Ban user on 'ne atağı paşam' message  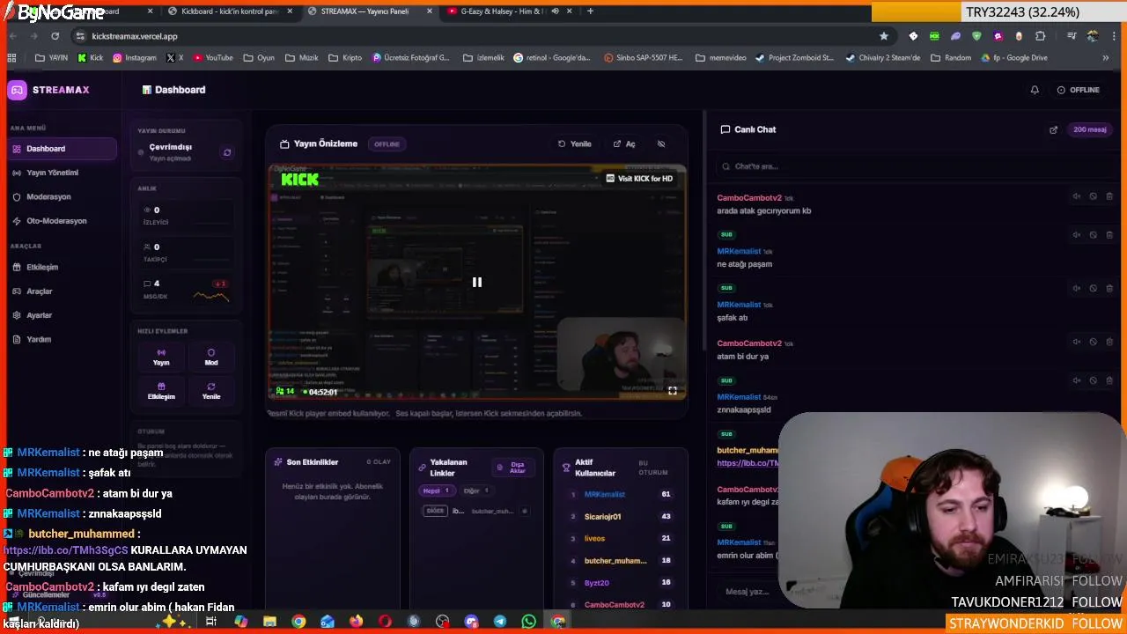(1093, 235)
